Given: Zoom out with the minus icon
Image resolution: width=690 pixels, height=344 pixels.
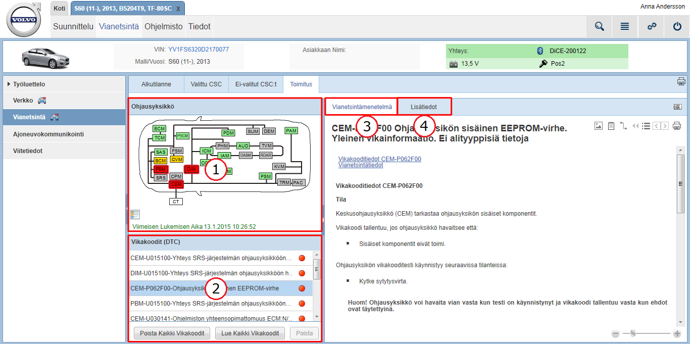Looking at the screenshot, I should pyautogui.click(x=615, y=333).
